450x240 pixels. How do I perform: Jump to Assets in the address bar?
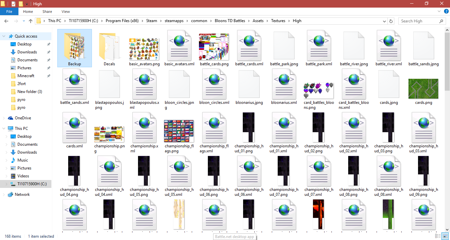click(258, 21)
